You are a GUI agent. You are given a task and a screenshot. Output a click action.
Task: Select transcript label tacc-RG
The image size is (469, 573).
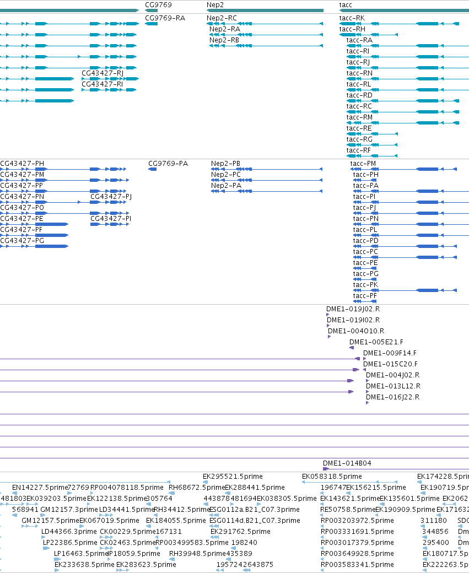pos(359,139)
